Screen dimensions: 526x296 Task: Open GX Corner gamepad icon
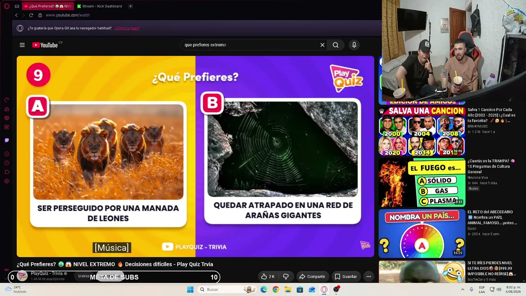point(17,6)
